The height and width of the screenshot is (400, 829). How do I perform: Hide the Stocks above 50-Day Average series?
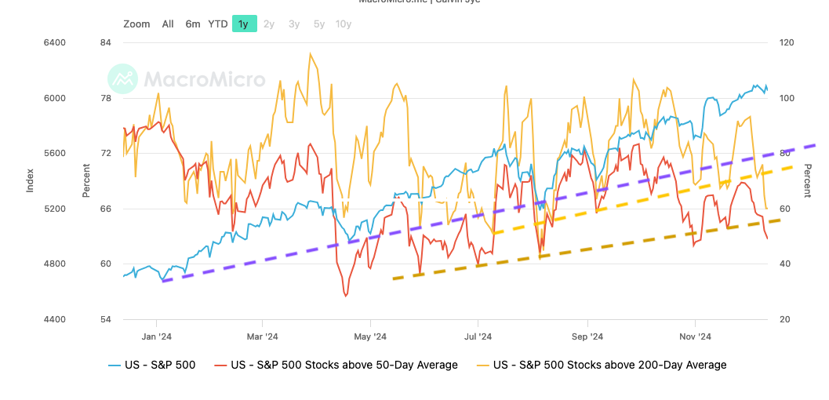point(336,365)
